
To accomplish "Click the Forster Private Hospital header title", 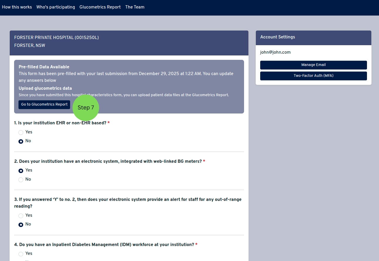I will (x=56, y=38).
